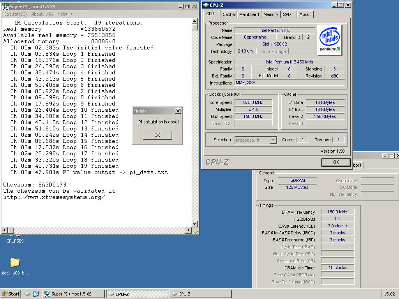399x299 pixels.
Task: Activate Super PI / mod1.5 XS taskbar button
Action: coord(74,294)
